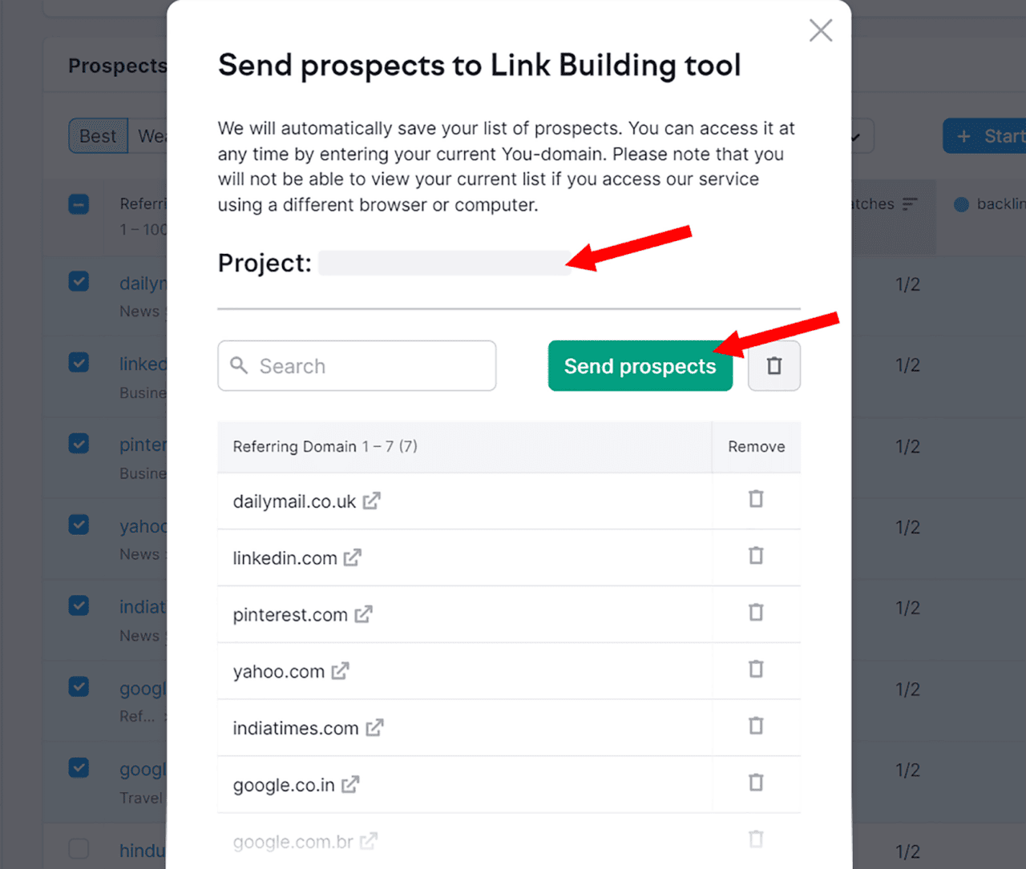The height and width of the screenshot is (869, 1026).
Task: Click the trash icon next to Send prospects
Action: tap(774, 365)
